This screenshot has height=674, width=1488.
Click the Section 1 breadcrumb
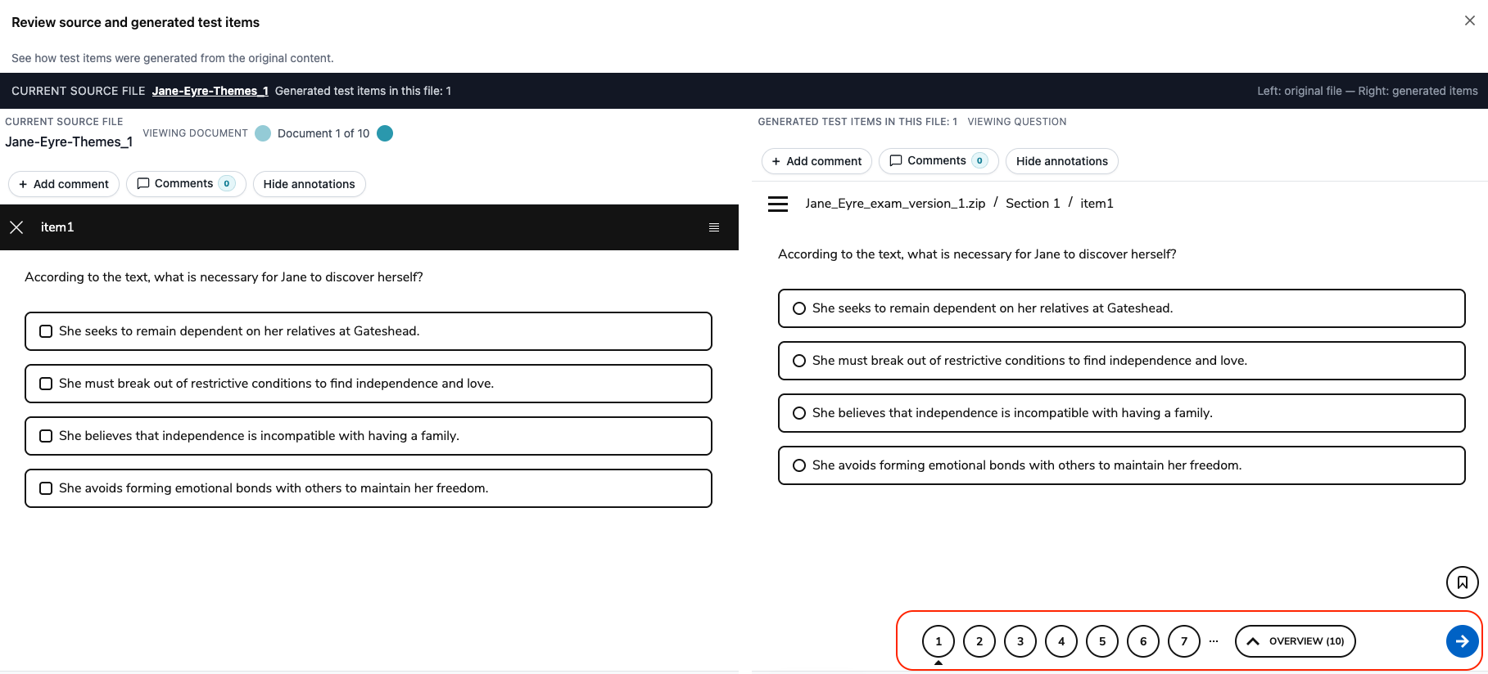click(1033, 204)
